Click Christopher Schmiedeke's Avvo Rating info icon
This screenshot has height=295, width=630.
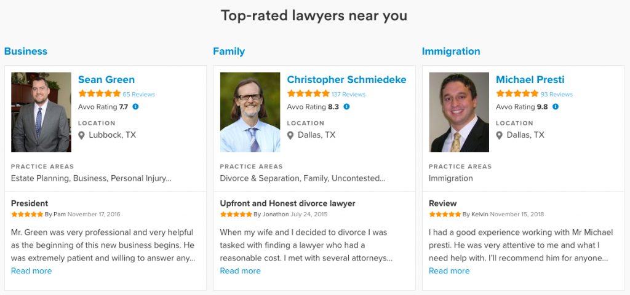click(346, 107)
